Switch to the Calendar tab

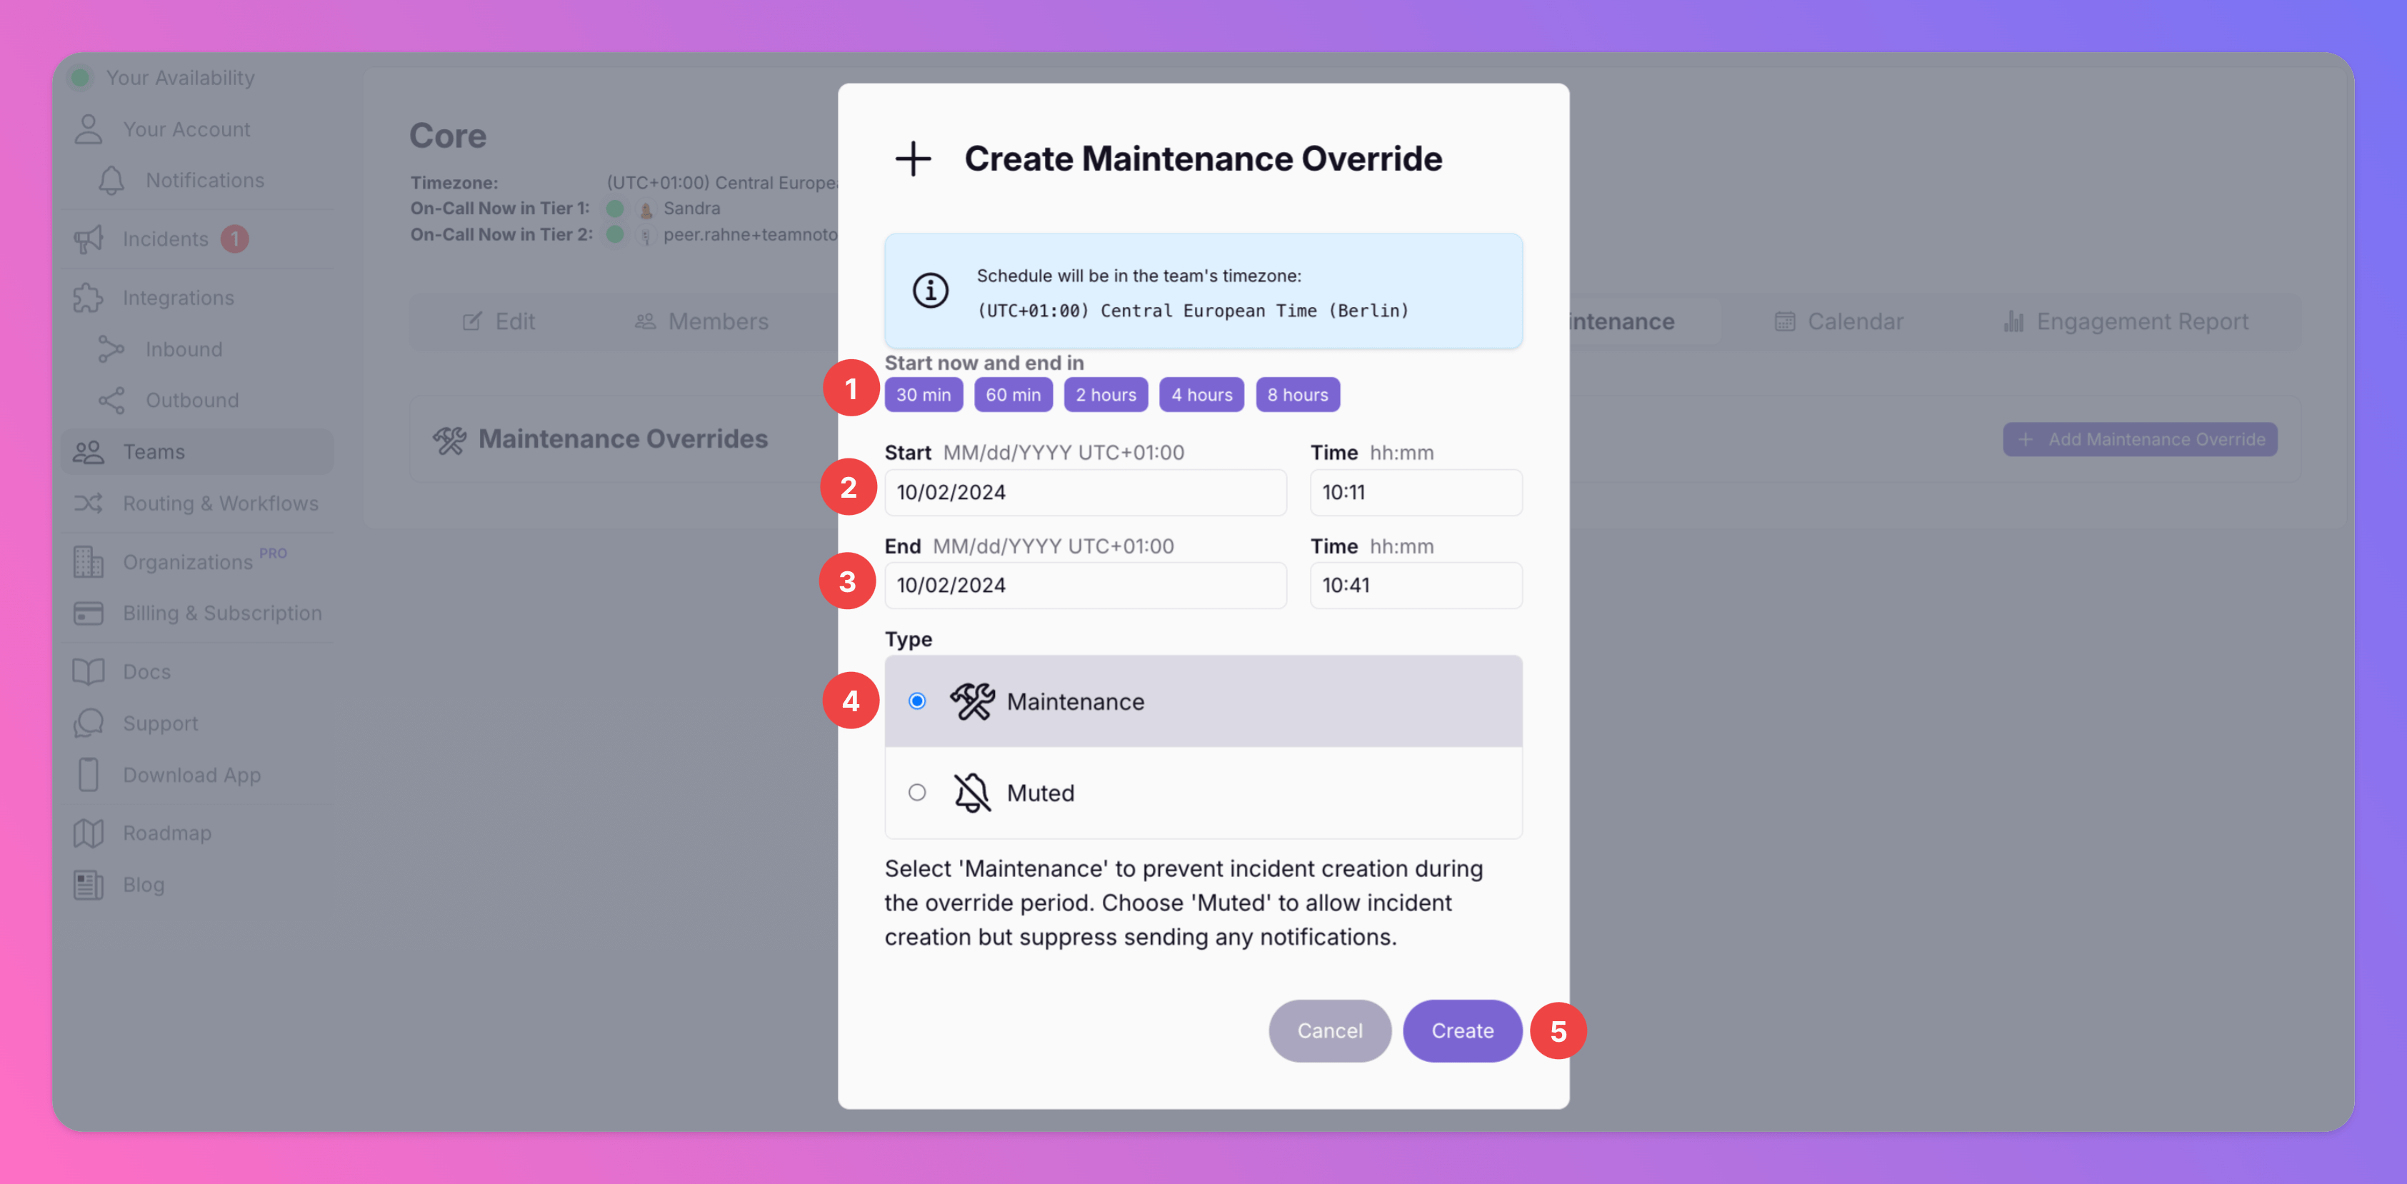coord(1839,321)
